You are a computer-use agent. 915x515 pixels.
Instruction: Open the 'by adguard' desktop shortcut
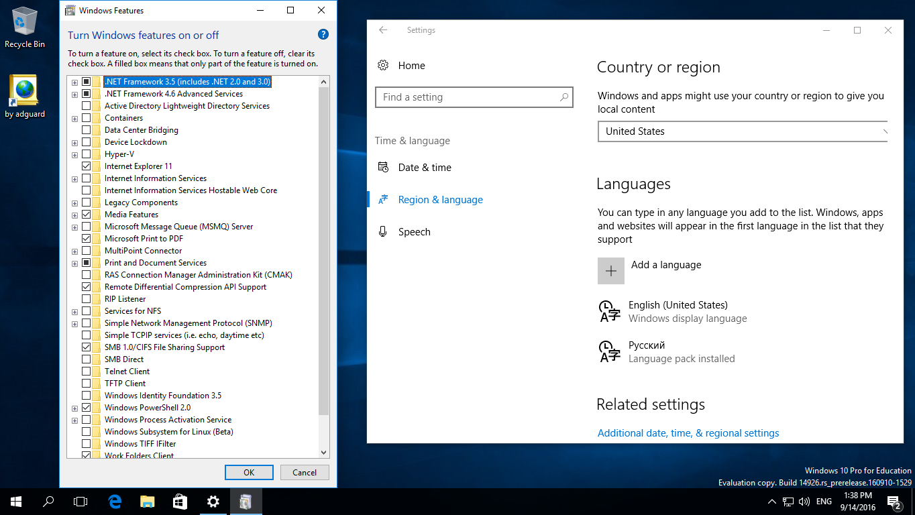coord(25,97)
